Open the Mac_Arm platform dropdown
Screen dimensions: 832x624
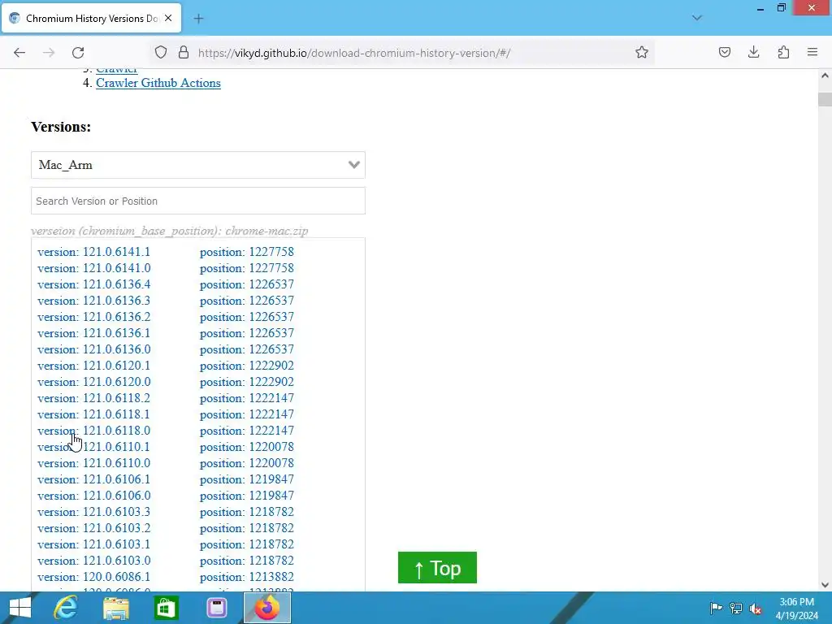(x=198, y=165)
